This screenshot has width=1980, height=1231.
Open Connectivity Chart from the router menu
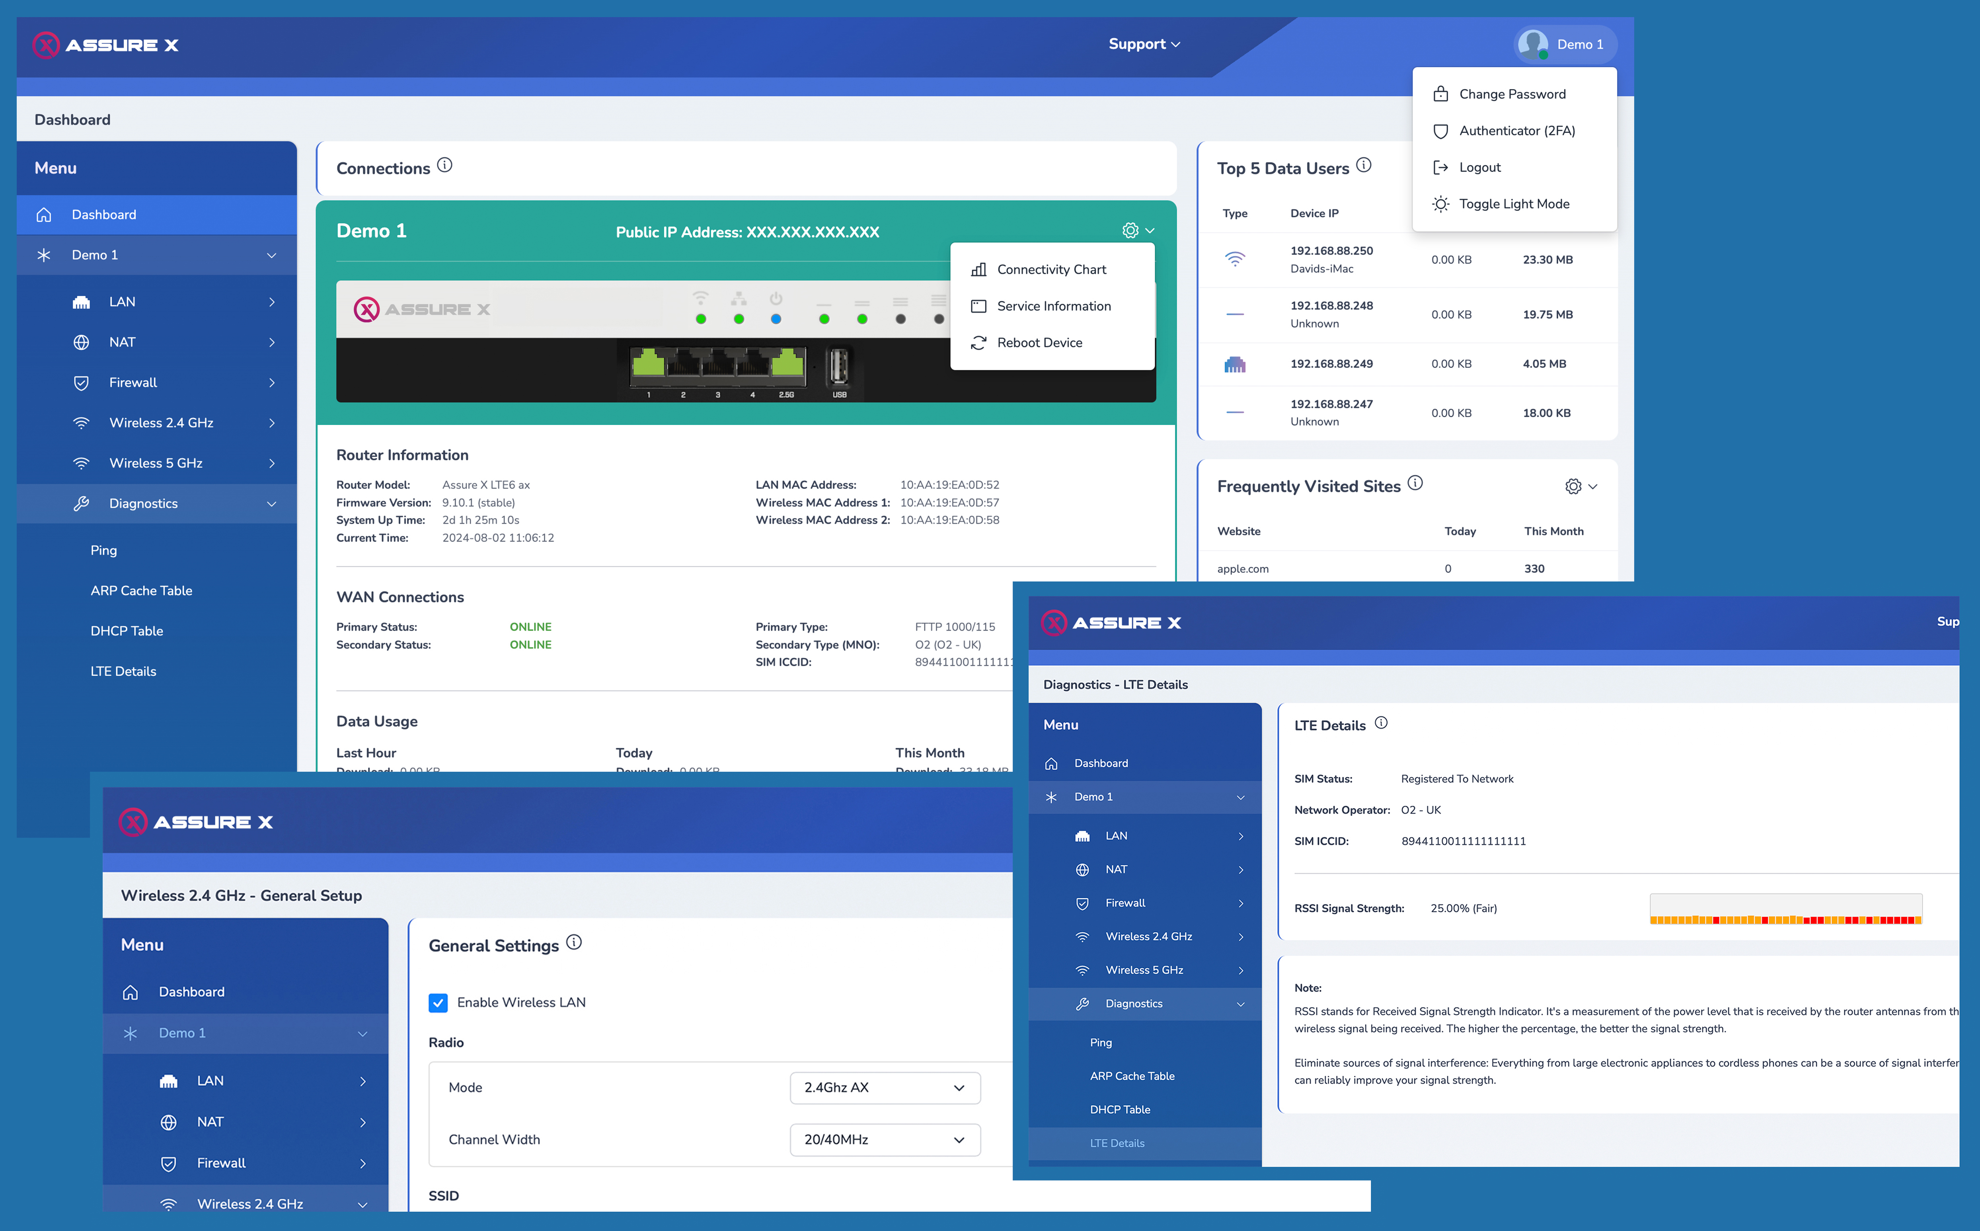click(x=1050, y=269)
